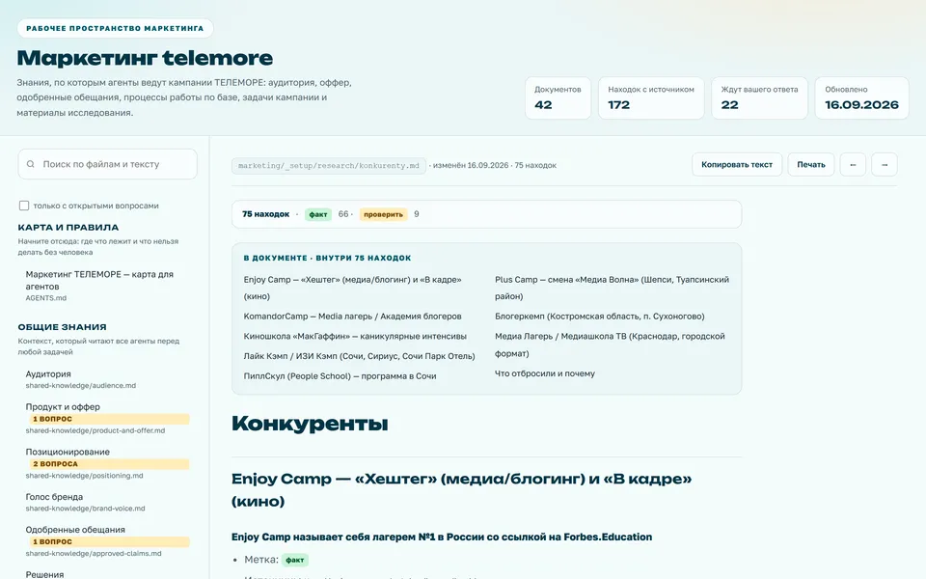Click the «Обновлено 16.09.2026» card
This screenshot has width=926, height=579.
point(861,98)
